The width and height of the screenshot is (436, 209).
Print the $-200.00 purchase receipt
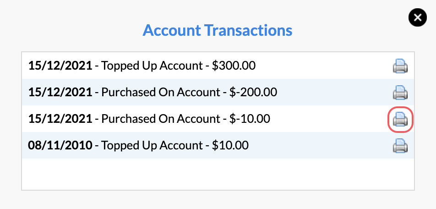coord(400,93)
